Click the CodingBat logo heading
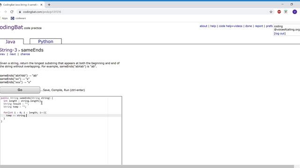The height and width of the screenshot is (168, 300). tap(11, 27)
